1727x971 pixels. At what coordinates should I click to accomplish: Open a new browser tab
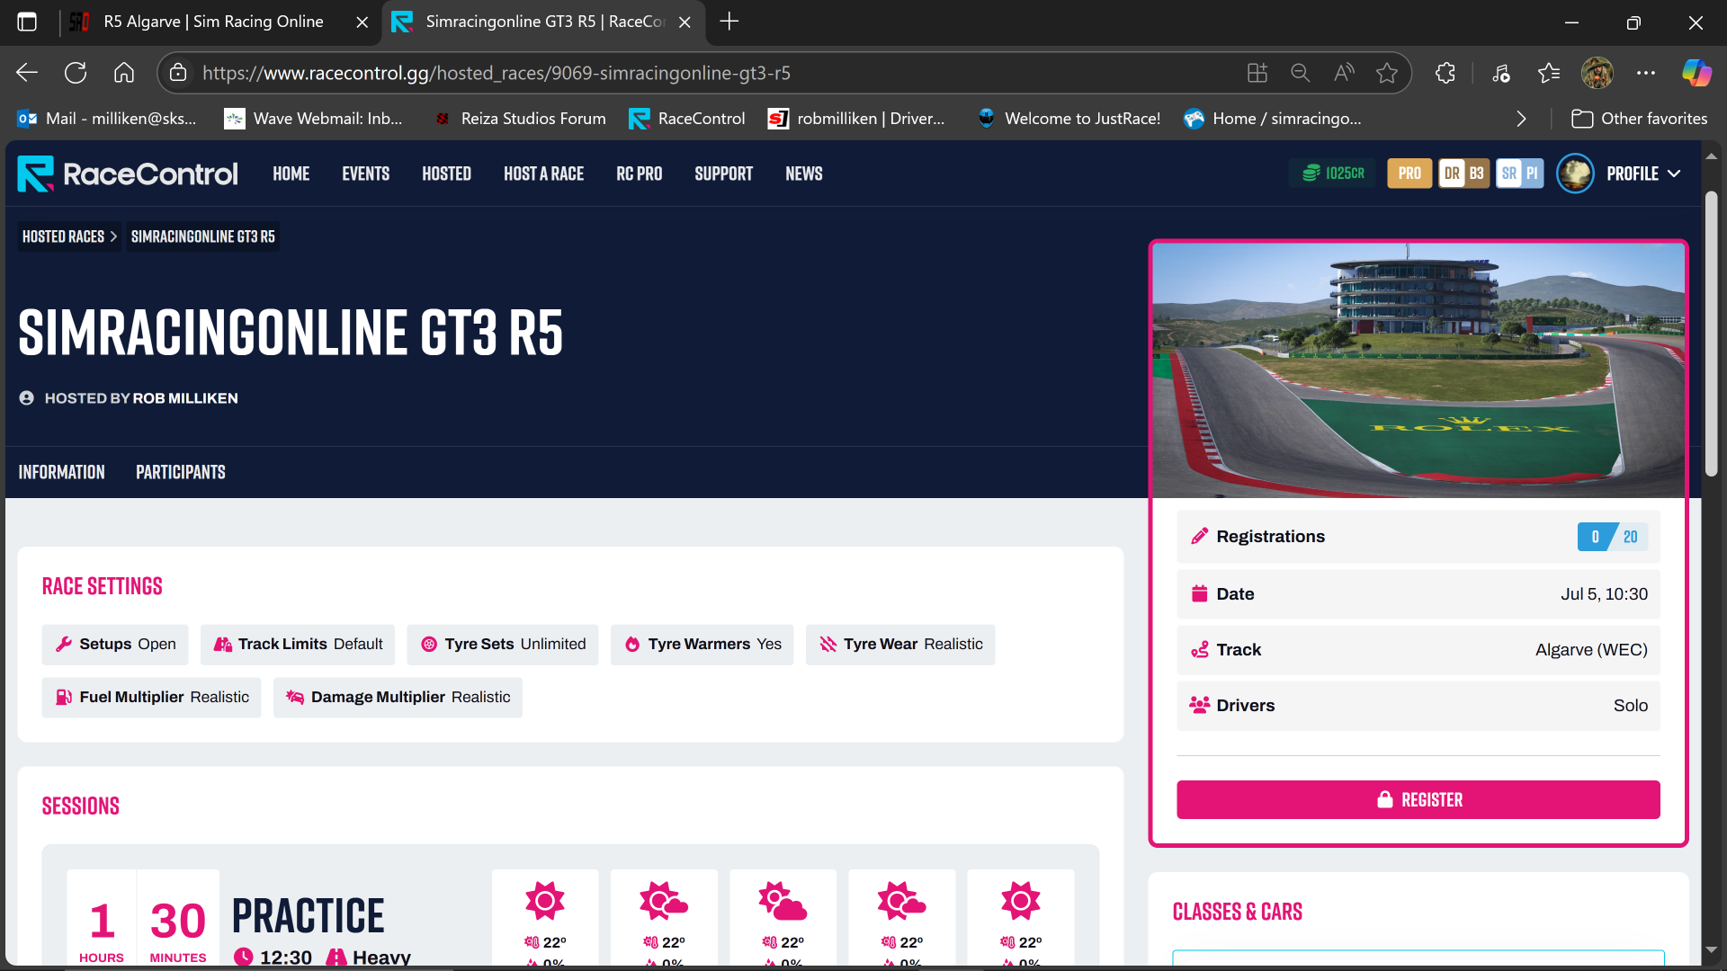(729, 22)
